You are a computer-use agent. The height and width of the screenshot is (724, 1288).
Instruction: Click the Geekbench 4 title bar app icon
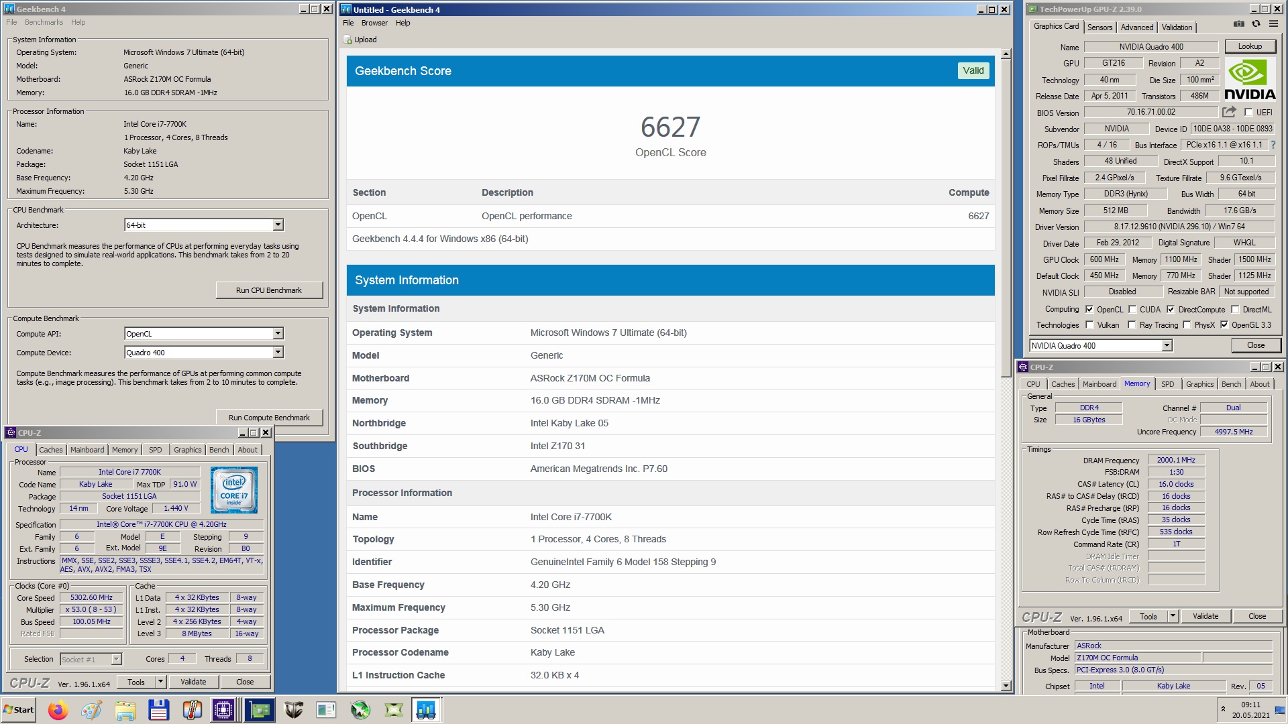tap(9, 9)
